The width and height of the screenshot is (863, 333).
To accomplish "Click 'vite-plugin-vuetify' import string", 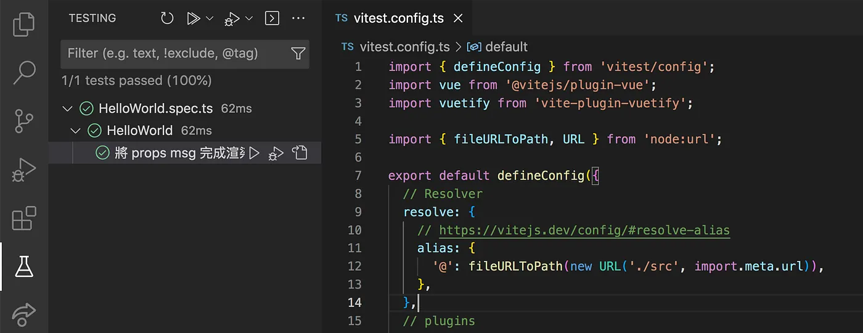I will click(x=610, y=103).
